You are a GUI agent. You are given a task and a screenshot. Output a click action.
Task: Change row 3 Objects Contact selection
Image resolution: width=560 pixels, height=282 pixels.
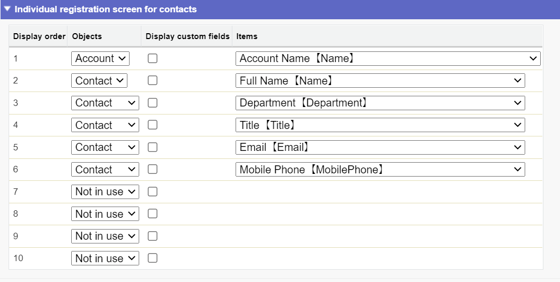pos(105,103)
